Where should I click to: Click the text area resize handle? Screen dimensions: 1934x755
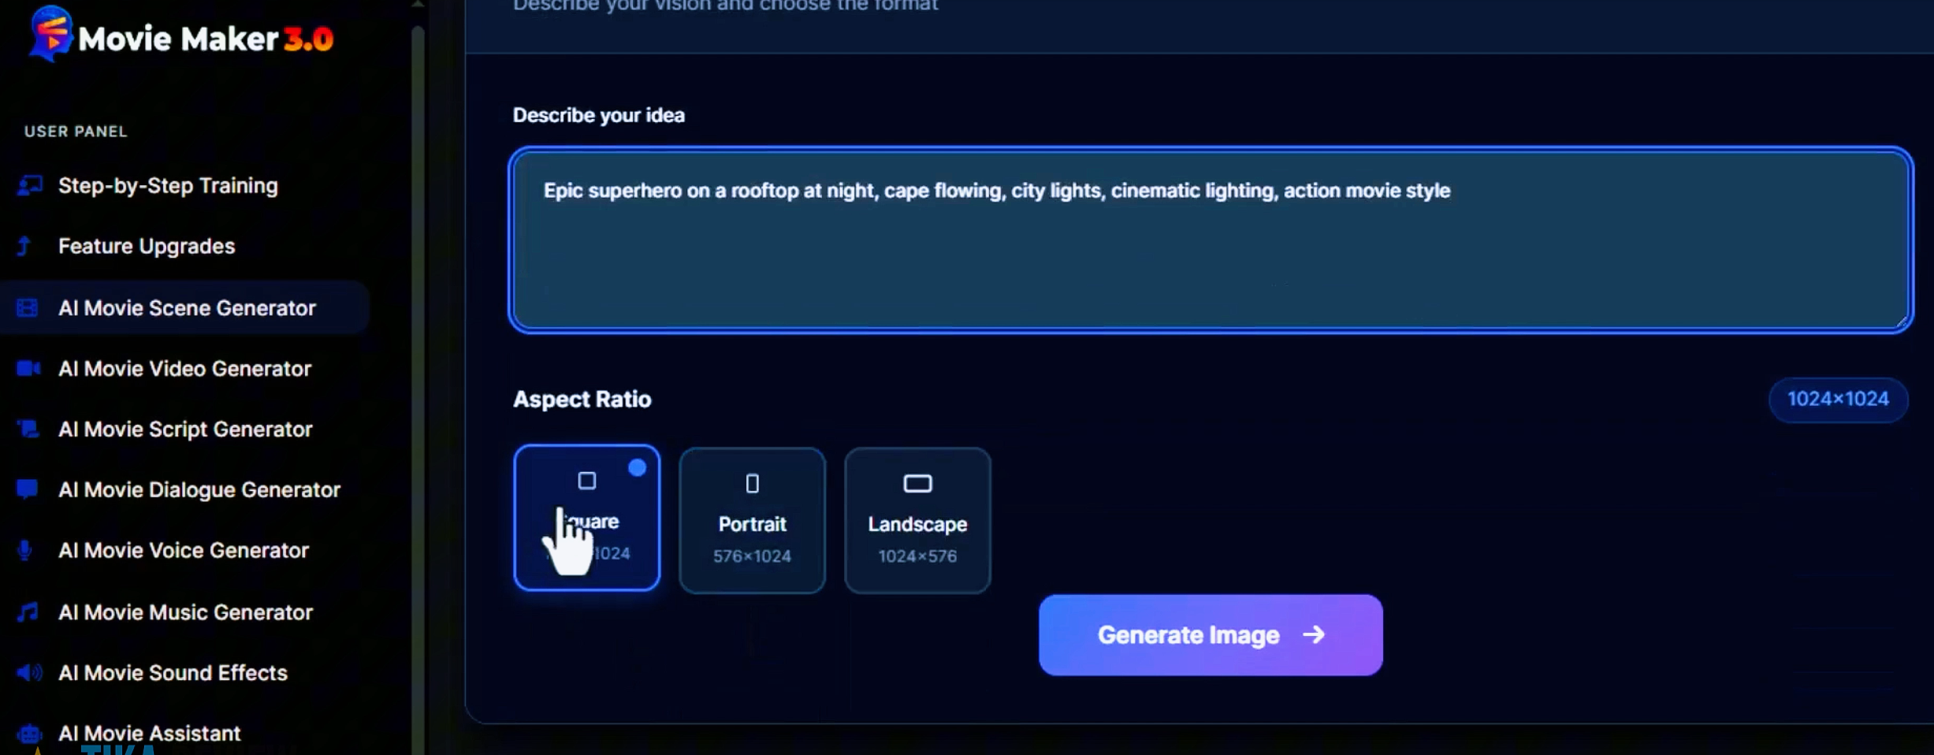coord(1901,321)
